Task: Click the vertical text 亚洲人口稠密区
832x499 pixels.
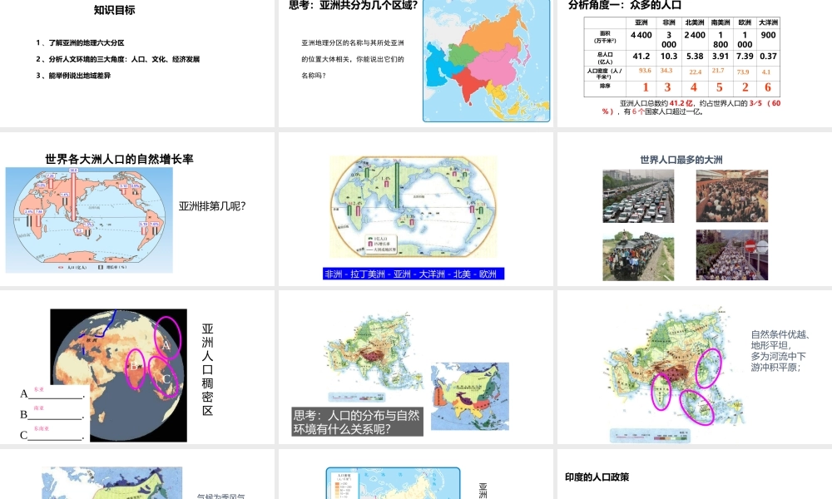Action: click(207, 369)
